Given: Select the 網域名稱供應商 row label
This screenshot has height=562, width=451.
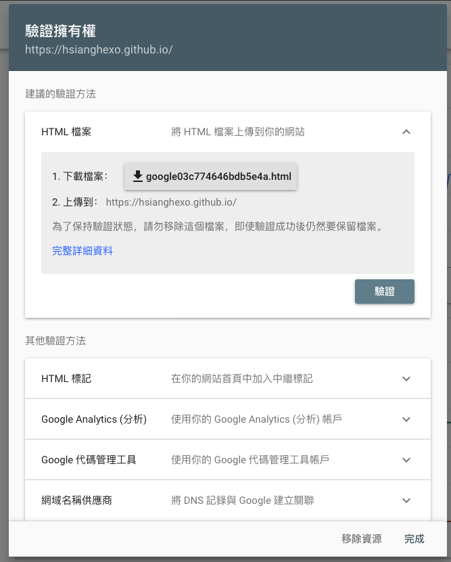Looking at the screenshot, I should [76, 500].
